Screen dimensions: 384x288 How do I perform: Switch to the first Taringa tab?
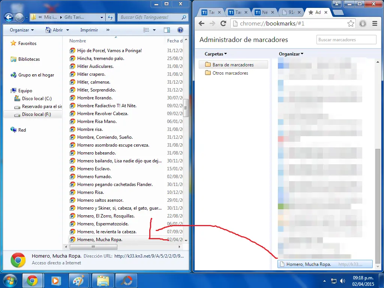[211, 12]
